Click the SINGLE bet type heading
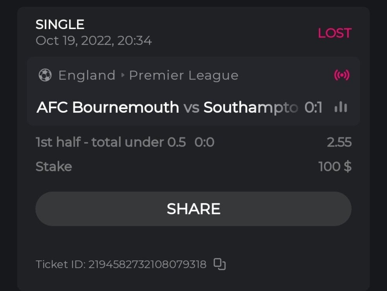The image size is (387, 291). (x=60, y=25)
